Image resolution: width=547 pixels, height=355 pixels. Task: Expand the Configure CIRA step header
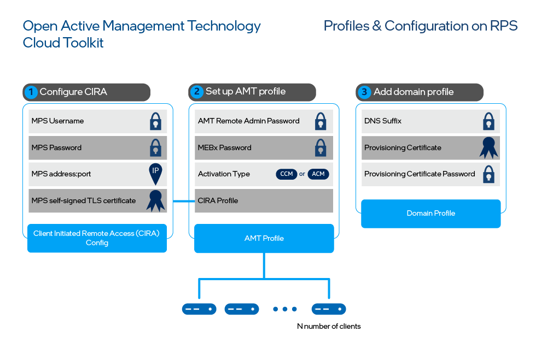point(86,92)
